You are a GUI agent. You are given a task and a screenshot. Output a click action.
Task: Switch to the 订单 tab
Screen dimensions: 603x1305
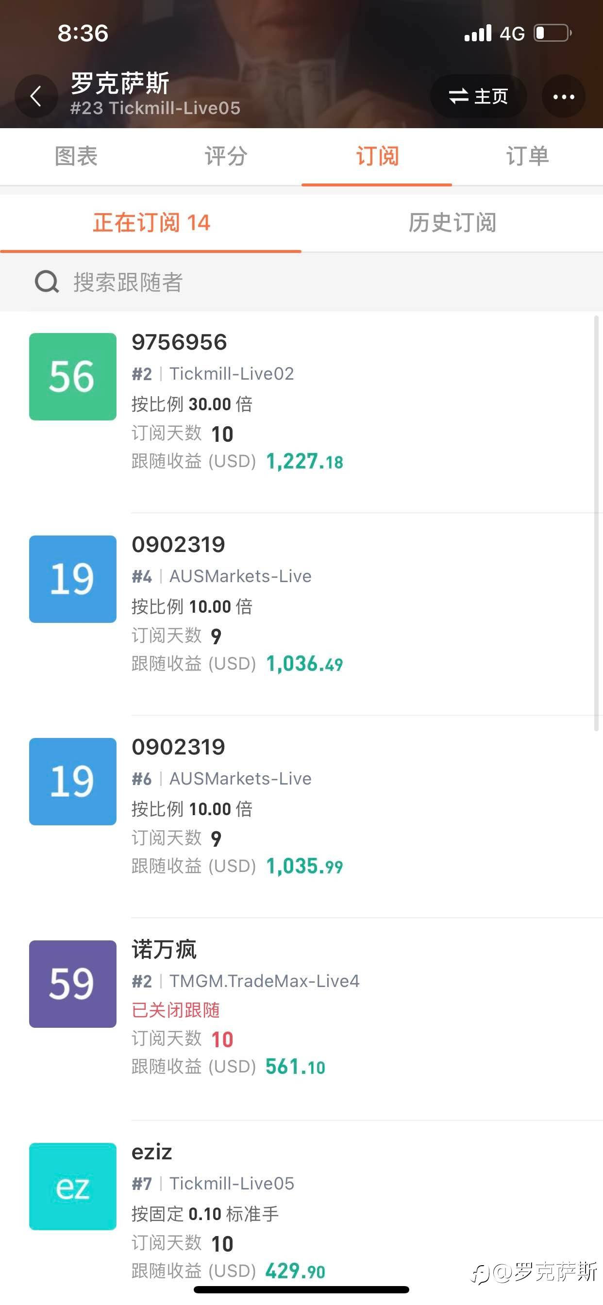point(527,156)
